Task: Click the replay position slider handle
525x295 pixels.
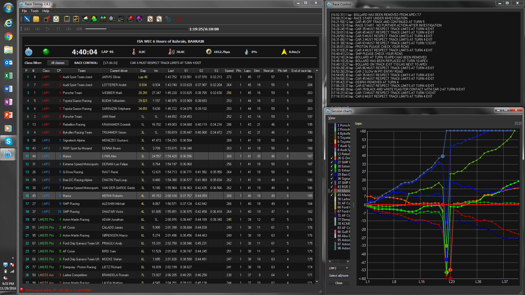Action: pos(108,29)
